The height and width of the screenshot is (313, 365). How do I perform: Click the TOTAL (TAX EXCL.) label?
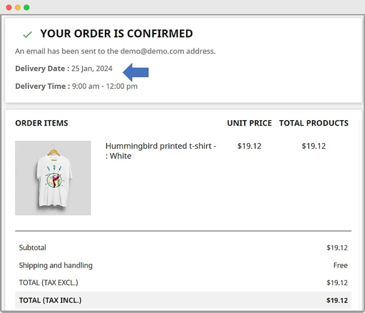click(x=48, y=283)
